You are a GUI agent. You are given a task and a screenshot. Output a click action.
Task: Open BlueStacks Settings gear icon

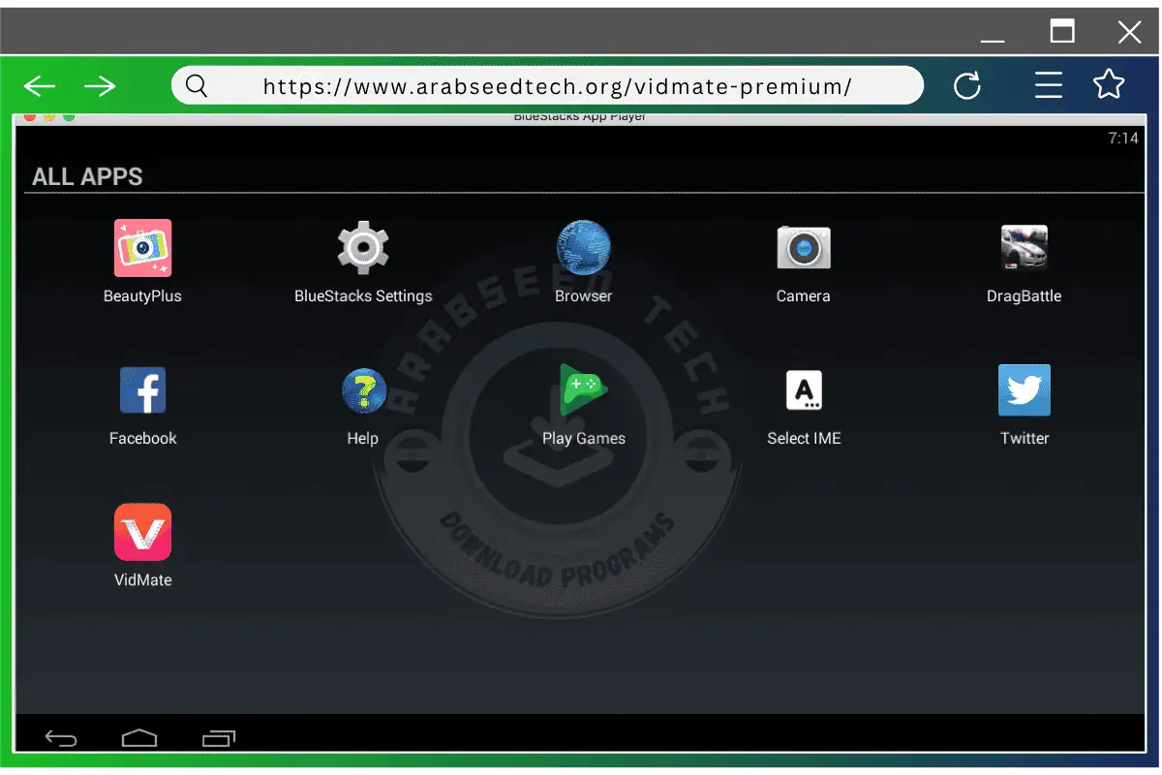363,248
